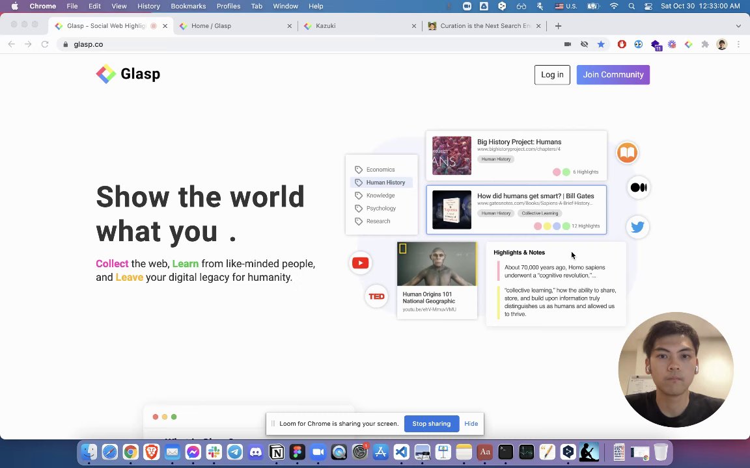Image resolution: width=750 pixels, height=468 pixels.
Task: Click the Loom pinwheel extension icon
Action: click(672, 44)
